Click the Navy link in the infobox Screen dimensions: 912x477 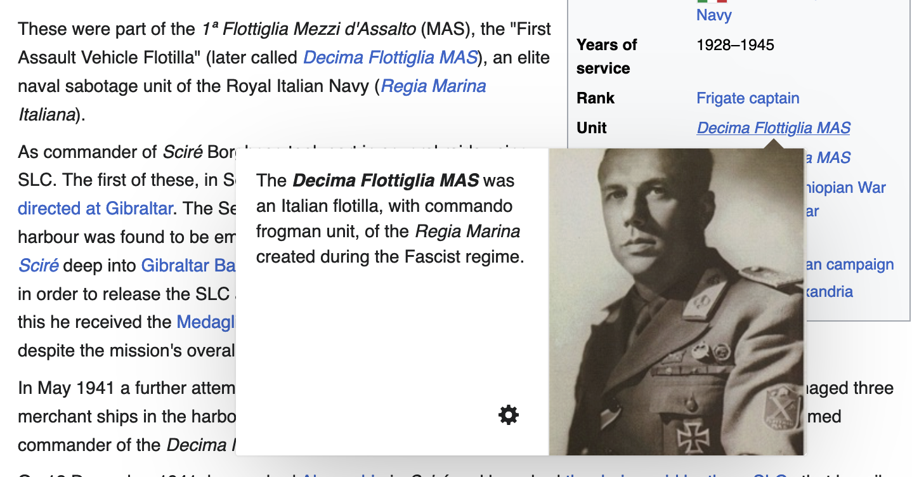coord(714,15)
